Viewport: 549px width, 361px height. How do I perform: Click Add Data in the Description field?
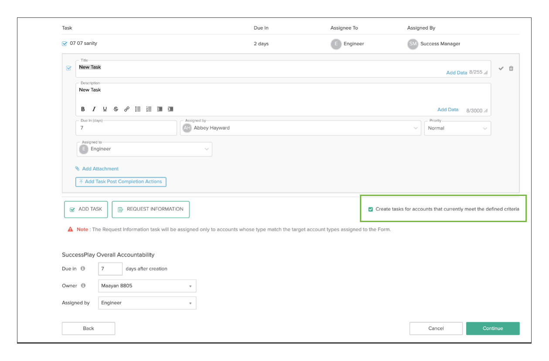pyautogui.click(x=448, y=110)
